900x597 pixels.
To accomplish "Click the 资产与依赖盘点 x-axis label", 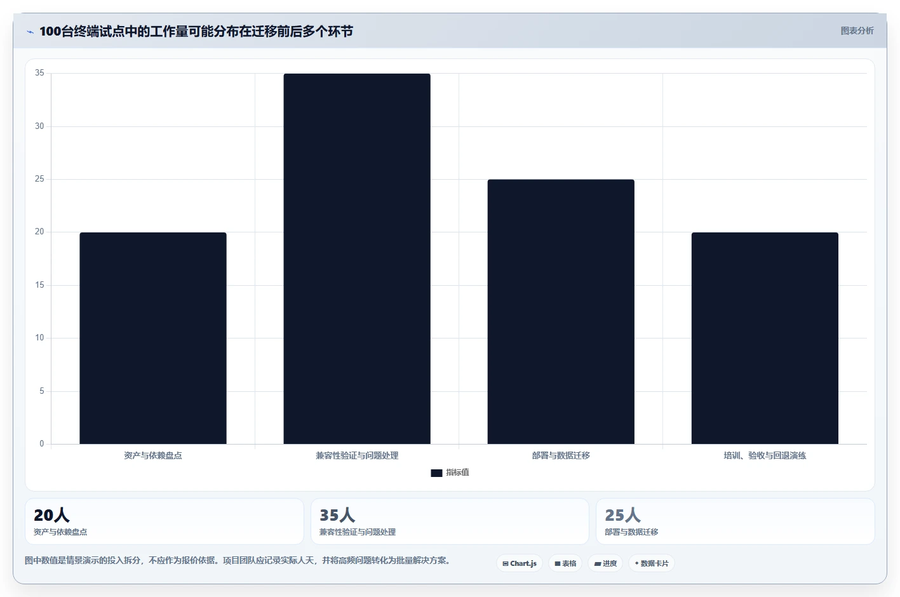I will tap(153, 455).
